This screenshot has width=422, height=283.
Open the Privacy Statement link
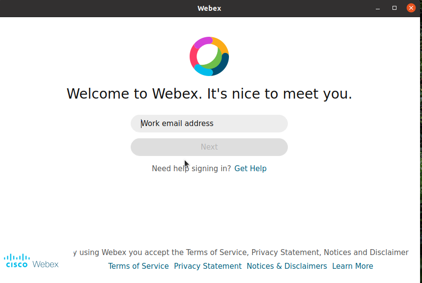(x=208, y=266)
